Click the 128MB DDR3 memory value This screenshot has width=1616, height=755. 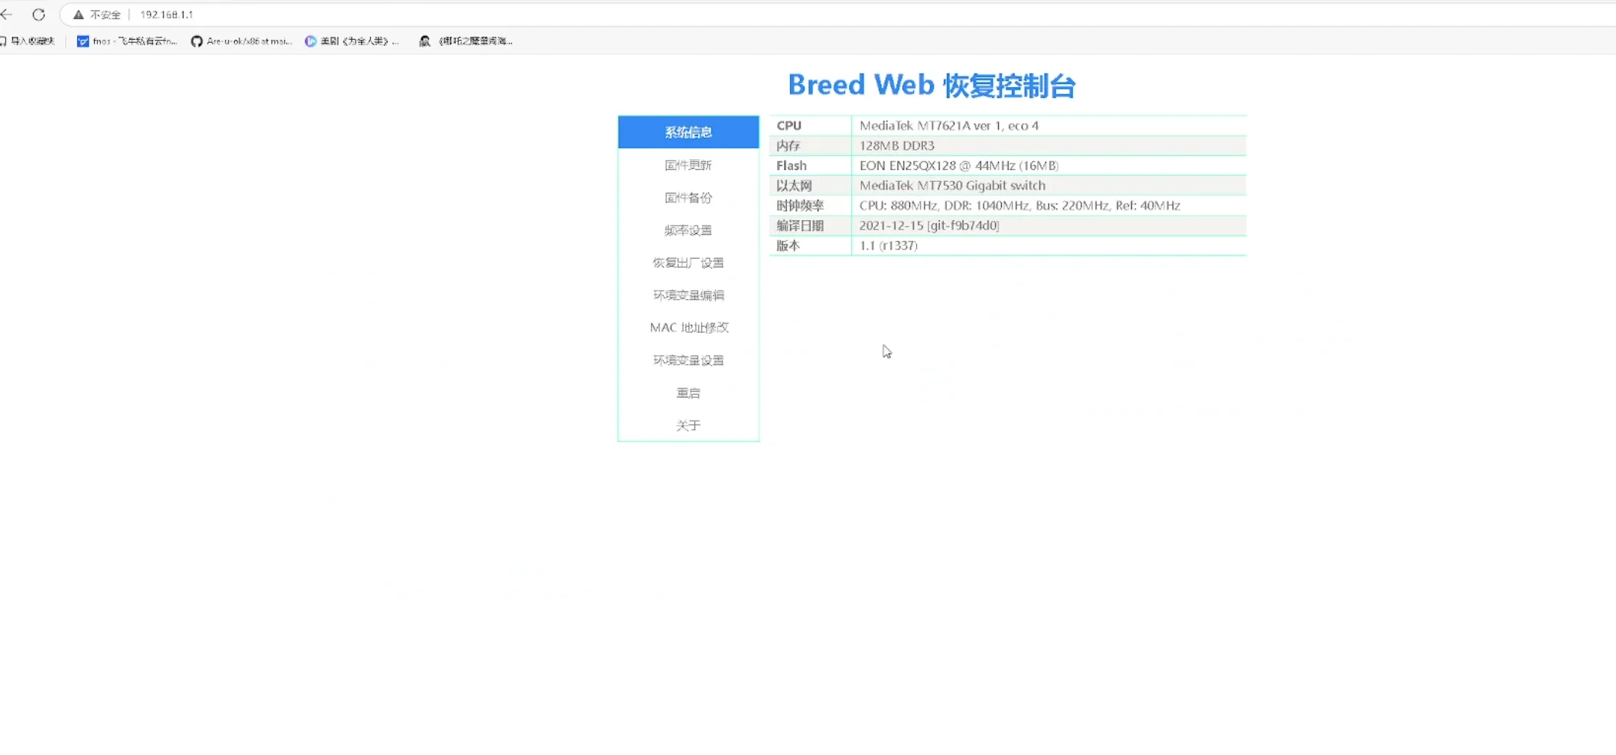pos(897,145)
